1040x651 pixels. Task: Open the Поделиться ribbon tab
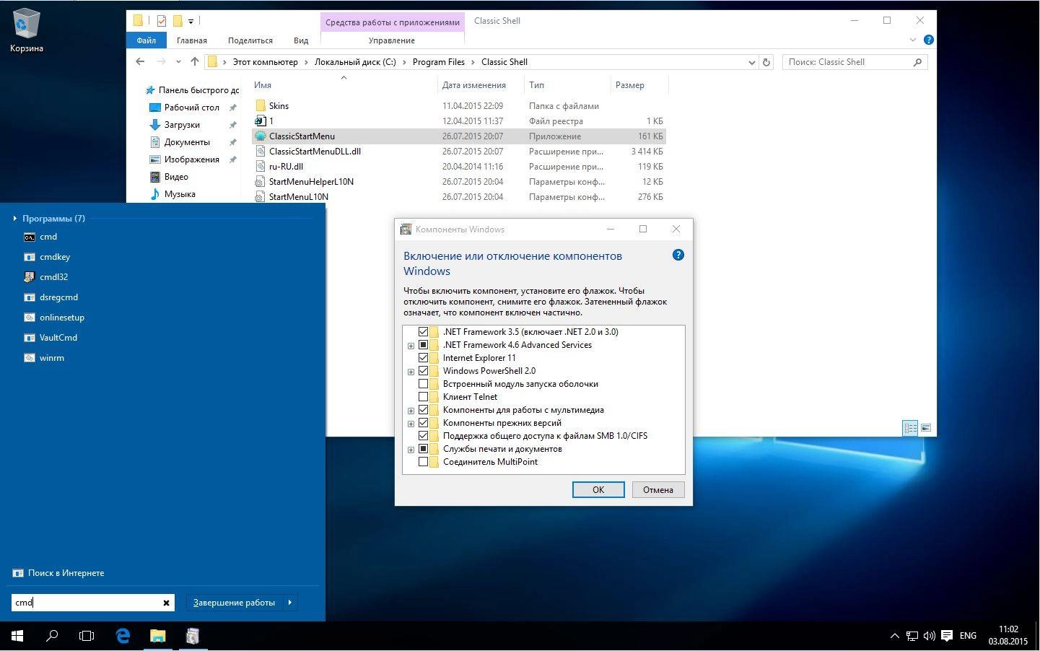click(x=250, y=40)
